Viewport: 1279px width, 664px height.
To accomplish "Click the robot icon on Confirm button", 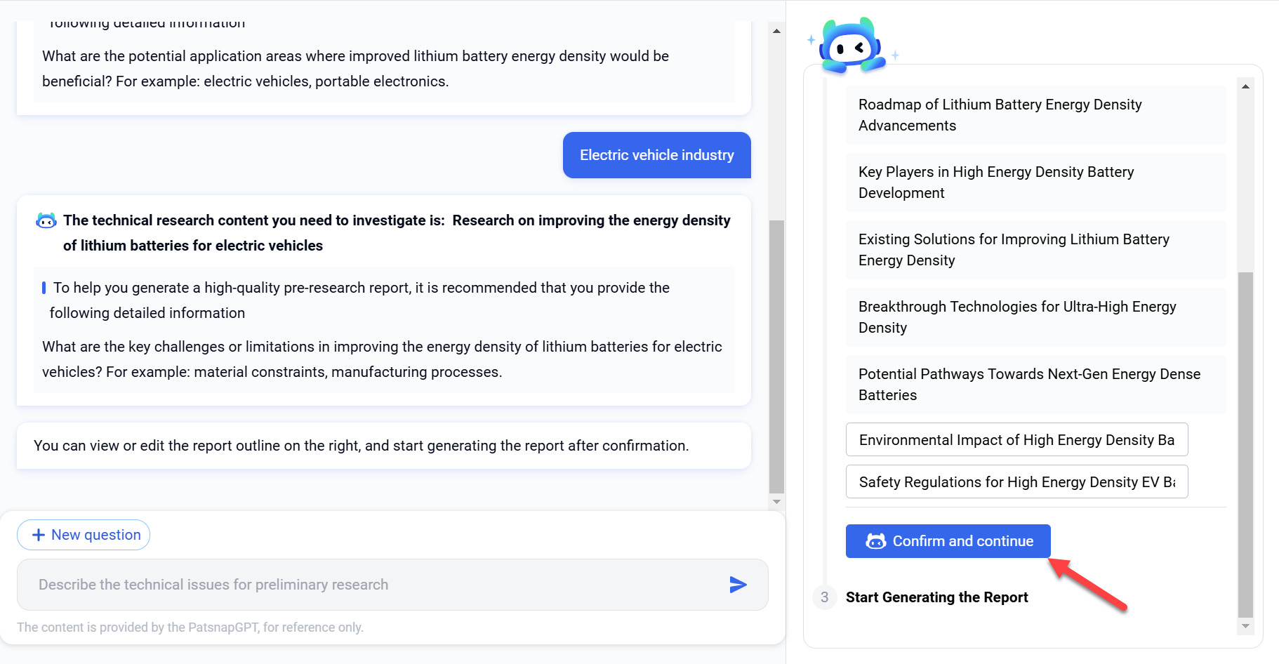I will point(875,541).
